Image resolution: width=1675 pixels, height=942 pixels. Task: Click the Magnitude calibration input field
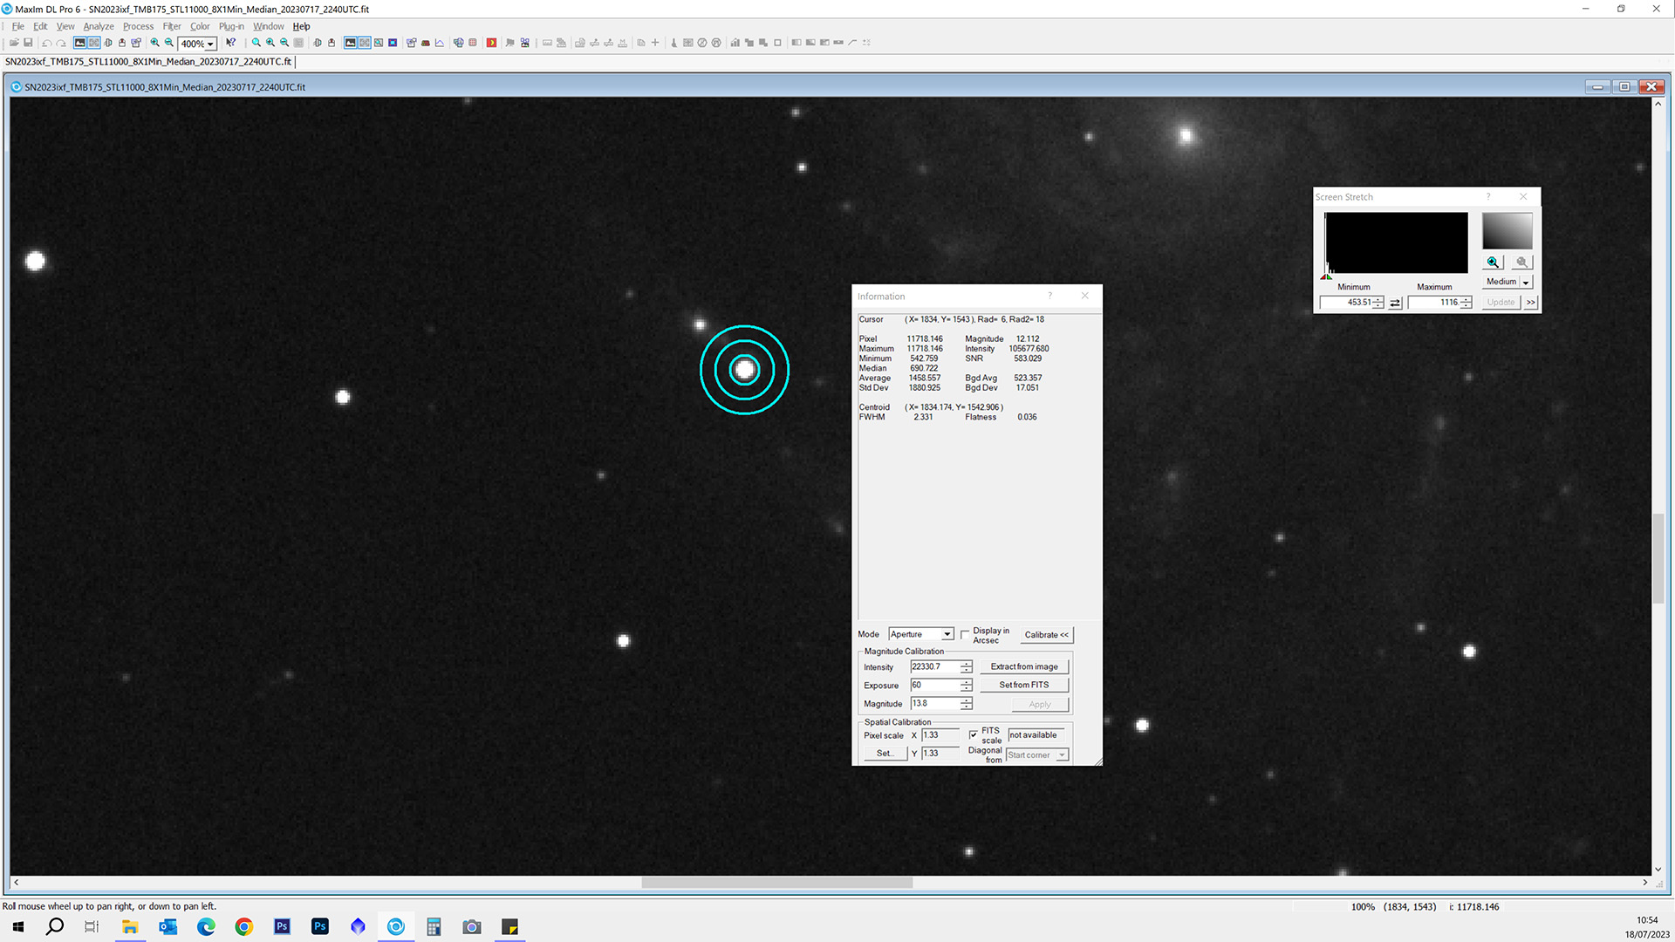pos(934,703)
